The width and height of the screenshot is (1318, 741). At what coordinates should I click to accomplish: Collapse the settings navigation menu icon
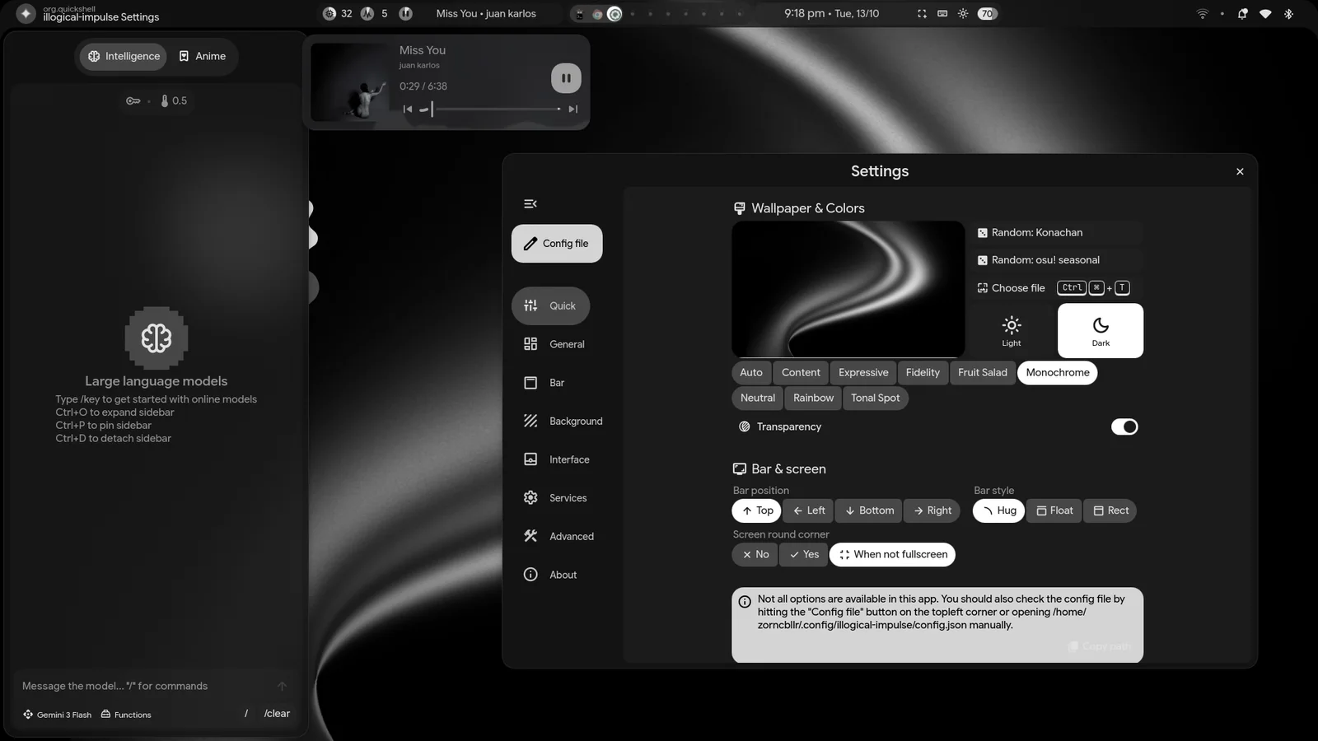pyautogui.click(x=530, y=203)
